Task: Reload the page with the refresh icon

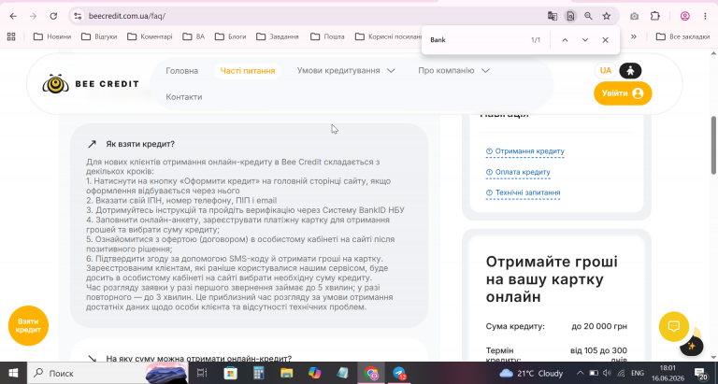Action: coord(53,16)
